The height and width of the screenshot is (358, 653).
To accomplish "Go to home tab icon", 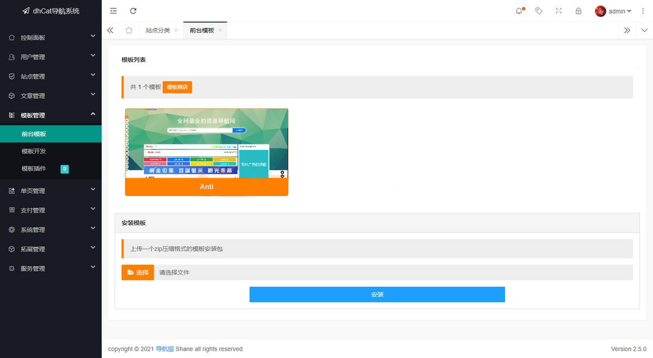I will coord(129,30).
